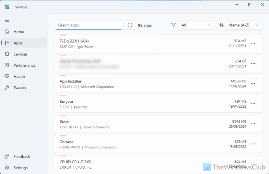Open the Feedback page

tap(22, 156)
